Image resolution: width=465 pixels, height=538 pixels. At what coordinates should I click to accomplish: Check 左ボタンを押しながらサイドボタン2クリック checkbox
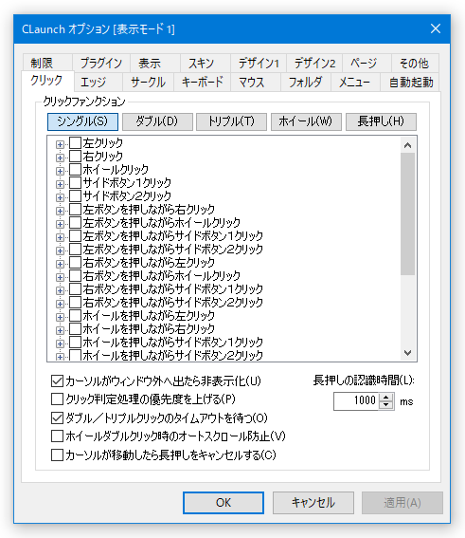coord(76,250)
